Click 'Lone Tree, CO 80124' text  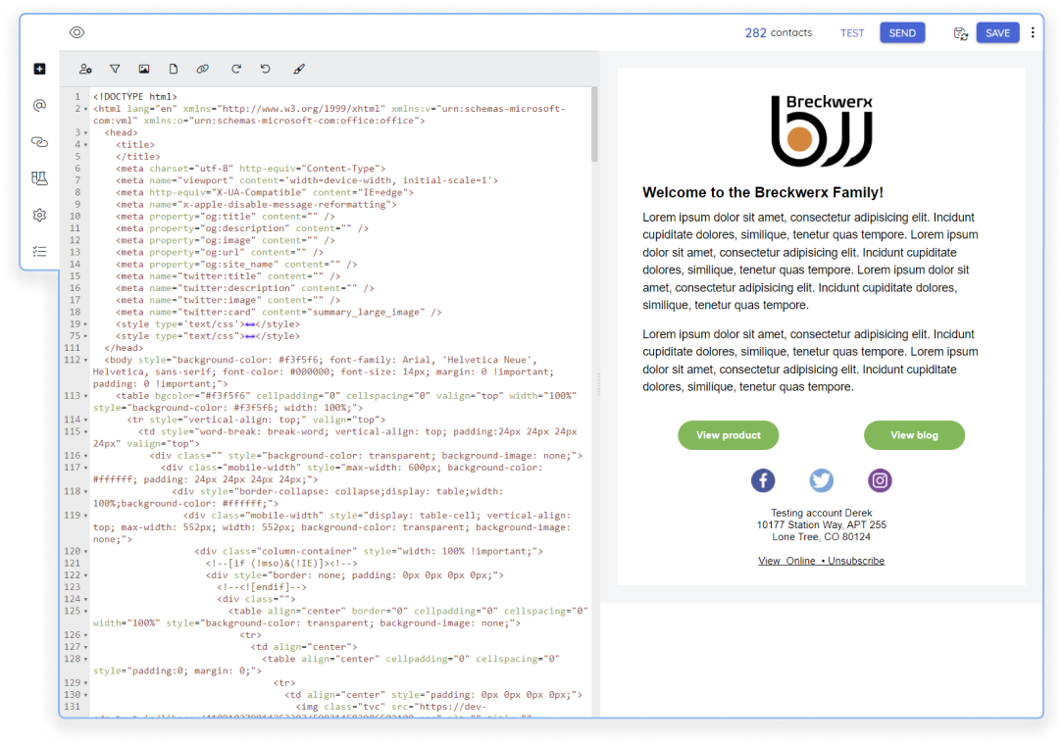[821, 537]
